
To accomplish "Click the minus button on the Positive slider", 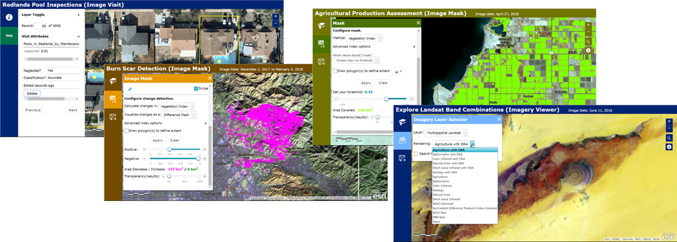I will click(x=143, y=149).
